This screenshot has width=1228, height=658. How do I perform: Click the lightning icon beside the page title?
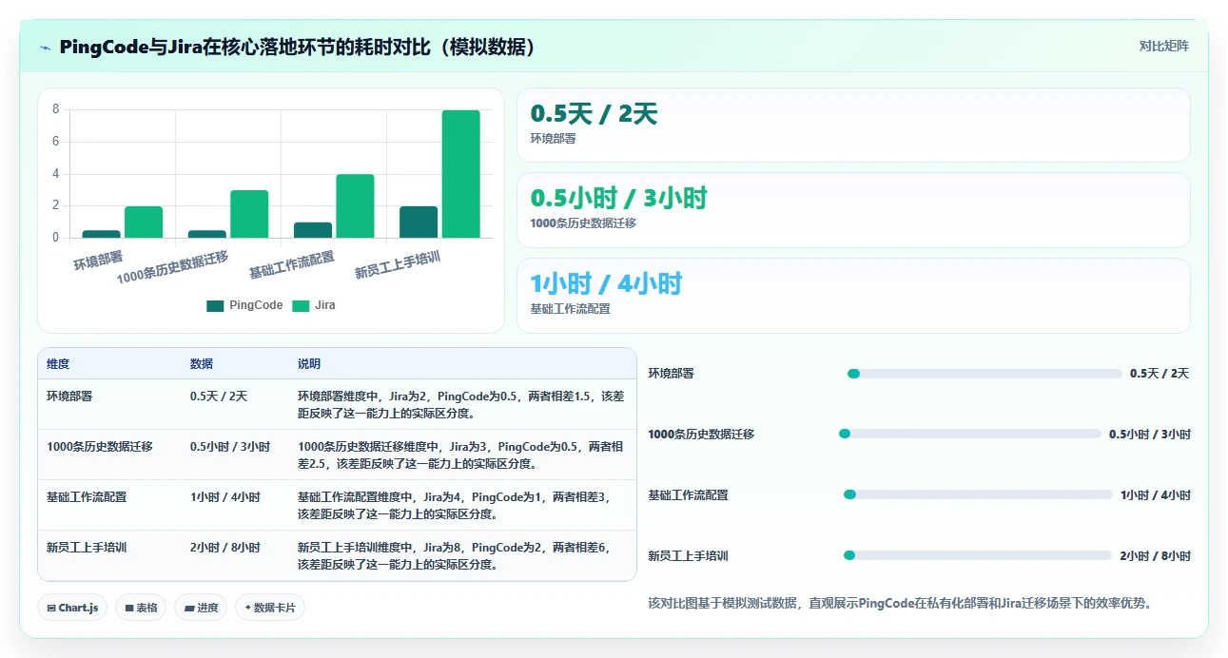pos(46,48)
